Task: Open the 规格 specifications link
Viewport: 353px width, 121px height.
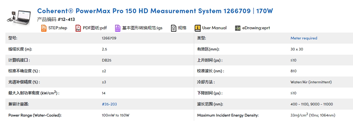Action: [x=182, y=28]
